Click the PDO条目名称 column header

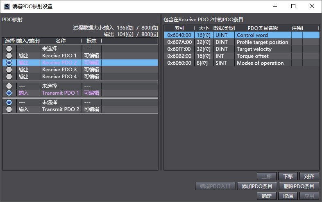pos(263,28)
